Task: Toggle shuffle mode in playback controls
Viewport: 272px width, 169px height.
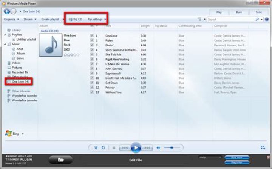Action: [96, 148]
